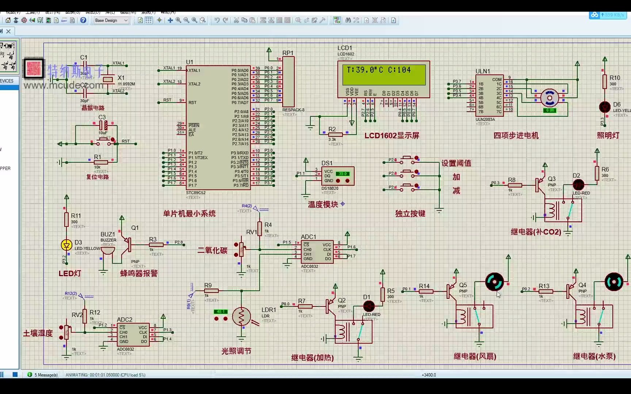Click the Zoom In magnifier

point(178,20)
